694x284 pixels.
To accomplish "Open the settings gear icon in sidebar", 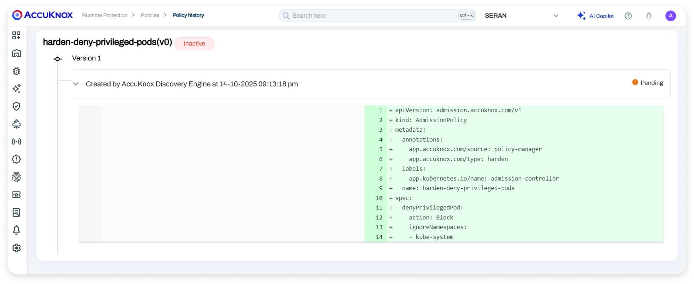I will click(x=16, y=248).
